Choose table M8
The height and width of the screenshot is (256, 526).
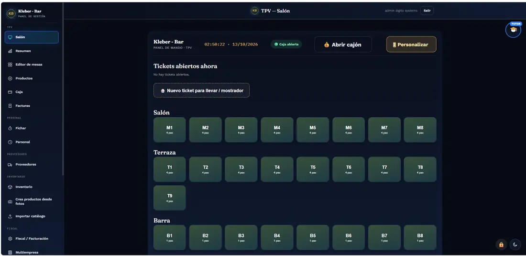(420, 130)
